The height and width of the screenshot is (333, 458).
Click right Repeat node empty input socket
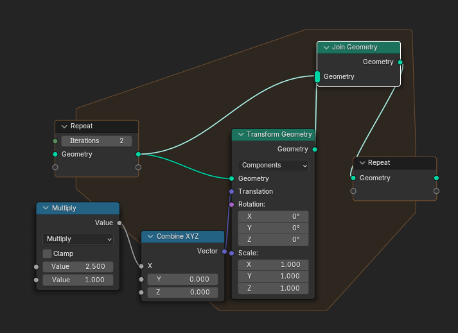click(x=353, y=191)
